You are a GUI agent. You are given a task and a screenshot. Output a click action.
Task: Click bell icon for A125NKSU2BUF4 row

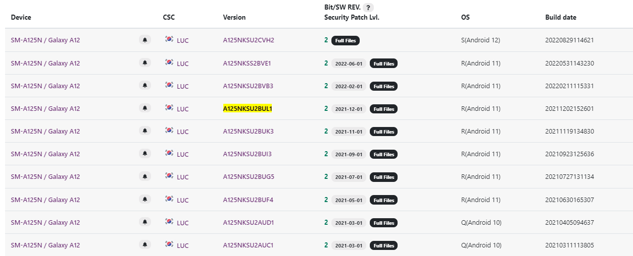click(145, 200)
